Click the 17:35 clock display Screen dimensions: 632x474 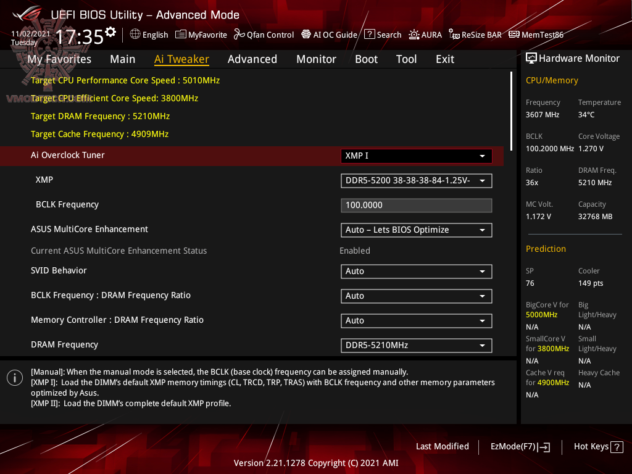[x=80, y=37]
